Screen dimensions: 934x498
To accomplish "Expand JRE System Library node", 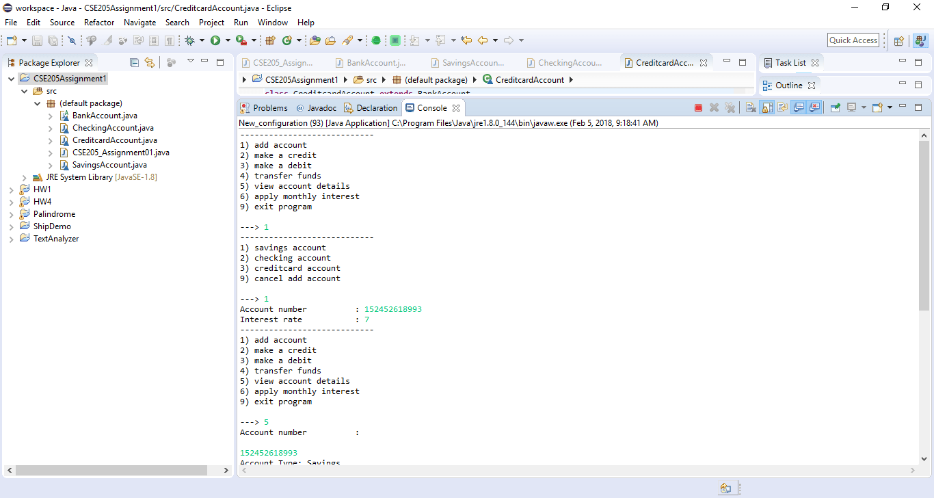I will tap(25, 177).
